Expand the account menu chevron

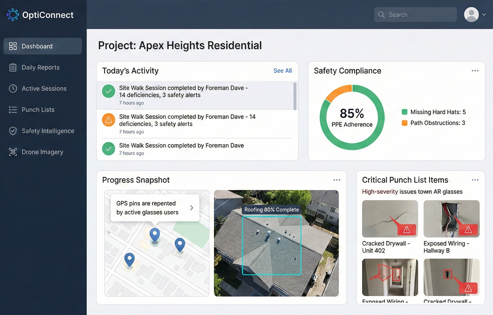tap(485, 14)
